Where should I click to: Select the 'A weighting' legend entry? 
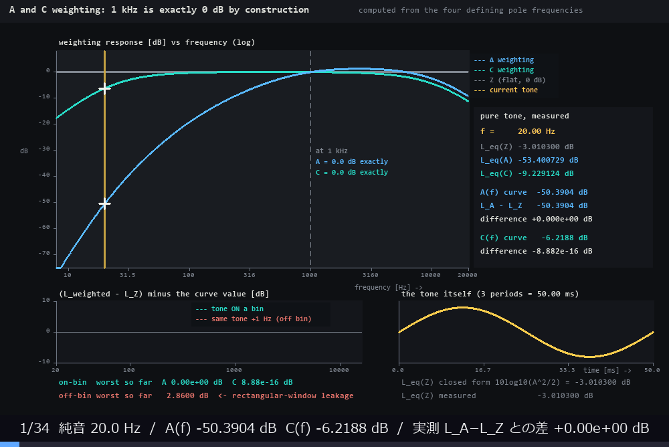[x=504, y=60]
